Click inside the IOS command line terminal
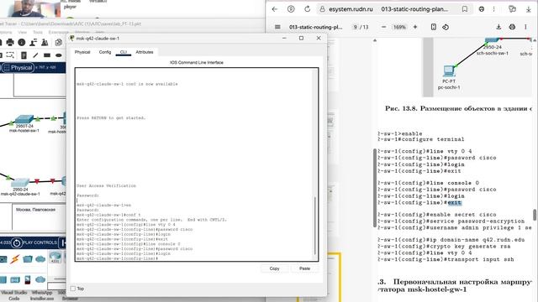The width and height of the screenshot is (538, 302). (194, 164)
